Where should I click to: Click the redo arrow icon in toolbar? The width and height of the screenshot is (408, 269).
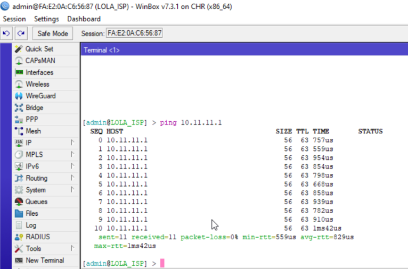(x=21, y=33)
